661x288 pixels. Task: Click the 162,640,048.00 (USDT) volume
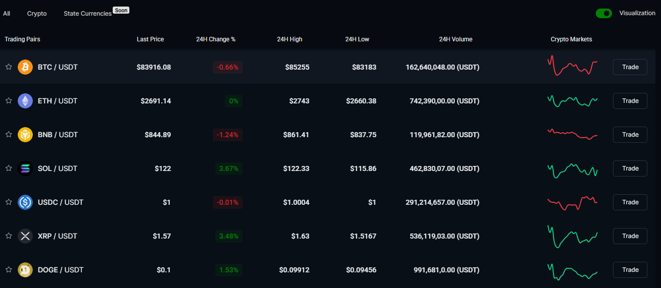[443, 67]
